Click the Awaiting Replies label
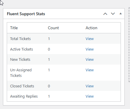130x109 pixels. (24, 96)
